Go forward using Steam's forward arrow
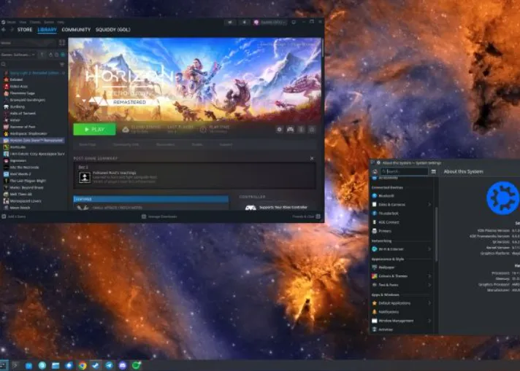This screenshot has width=520, height=371. tap(12, 30)
